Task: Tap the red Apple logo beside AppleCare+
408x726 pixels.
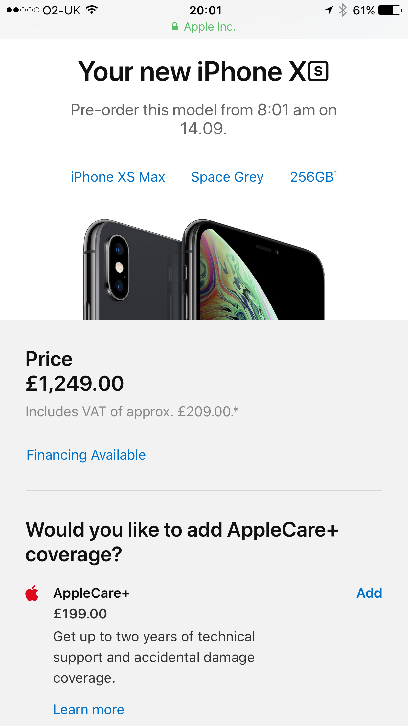Action: point(32,593)
